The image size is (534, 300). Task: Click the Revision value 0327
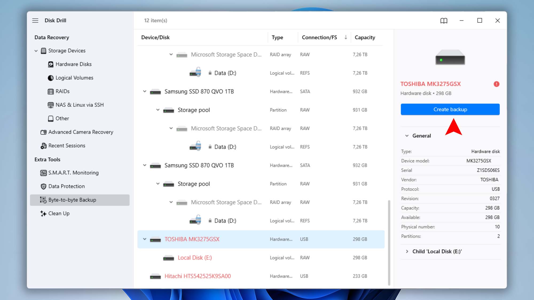494,198
